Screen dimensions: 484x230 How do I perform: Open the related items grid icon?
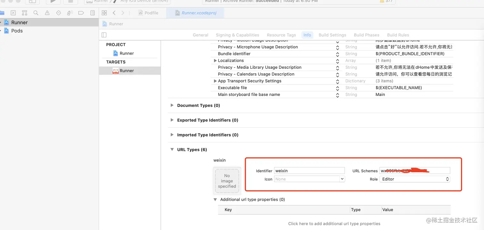click(x=104, y=13)
